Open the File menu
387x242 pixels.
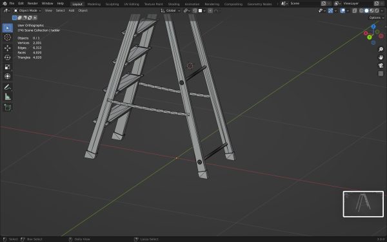pos(12,3)
